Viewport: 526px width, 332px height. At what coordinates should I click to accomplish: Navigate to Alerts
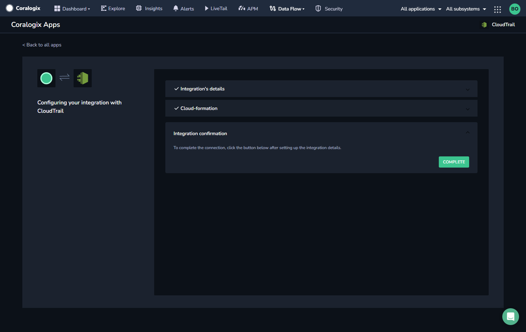tap(183, 8)
